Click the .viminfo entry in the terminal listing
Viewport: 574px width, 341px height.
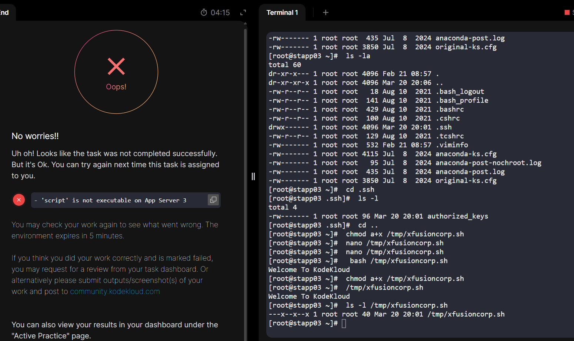[x=452, y=145]
